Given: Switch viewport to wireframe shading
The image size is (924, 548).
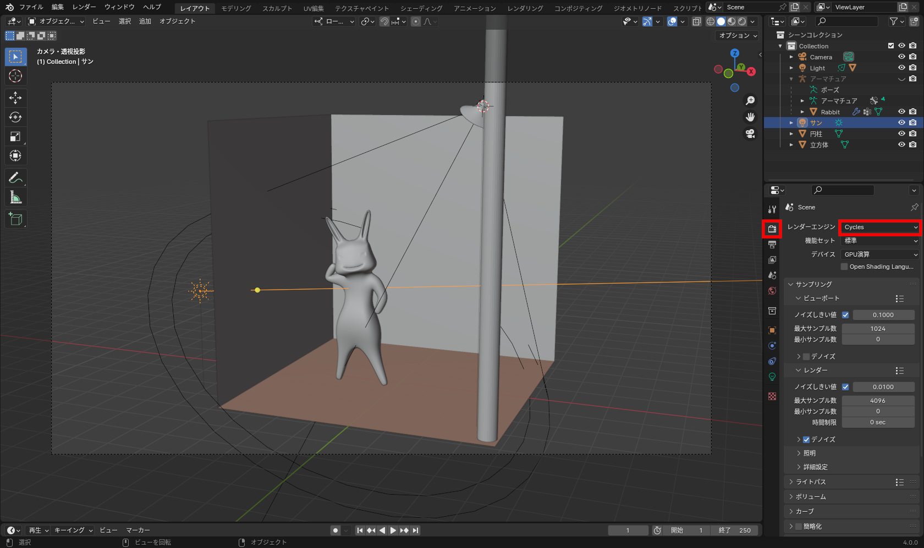Looking at the screenshot, I should (x=711, y=21).
